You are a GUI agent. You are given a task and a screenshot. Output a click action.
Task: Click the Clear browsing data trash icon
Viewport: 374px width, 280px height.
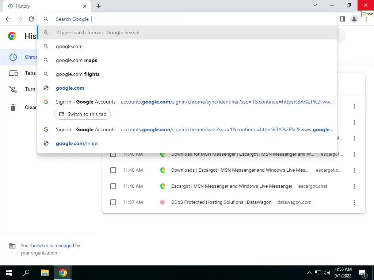click(13, 108)
